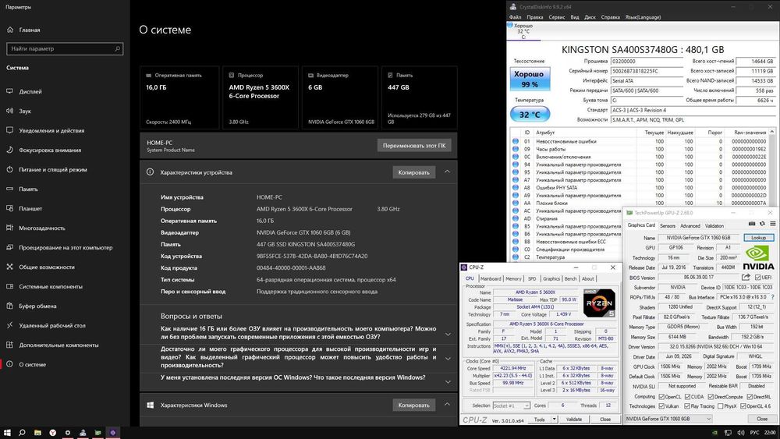Image resolution: width=780 pixels, height=439 pixels.
Task: Click GPU-Z Bus Interface question mark
Action: click(x=772, y=297)
